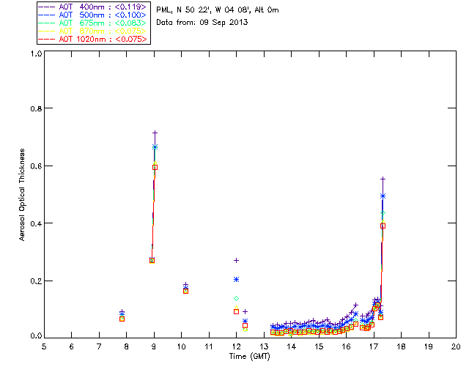Click the green diamond marker near 0.14 at hour 12

point(236,298)
